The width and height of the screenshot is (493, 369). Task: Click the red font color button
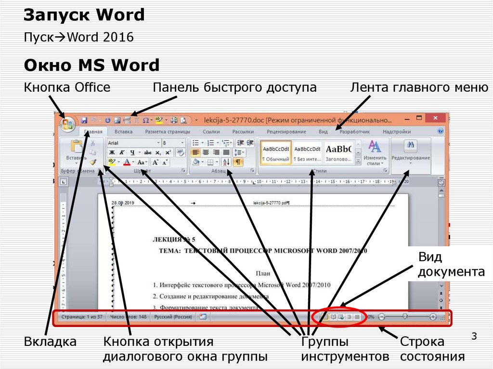pos(127,162)
